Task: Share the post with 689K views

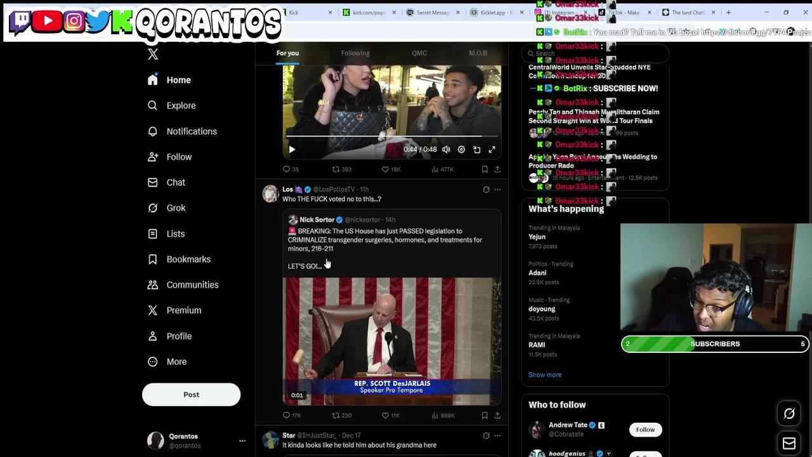Action: click(x=497, y=416)
